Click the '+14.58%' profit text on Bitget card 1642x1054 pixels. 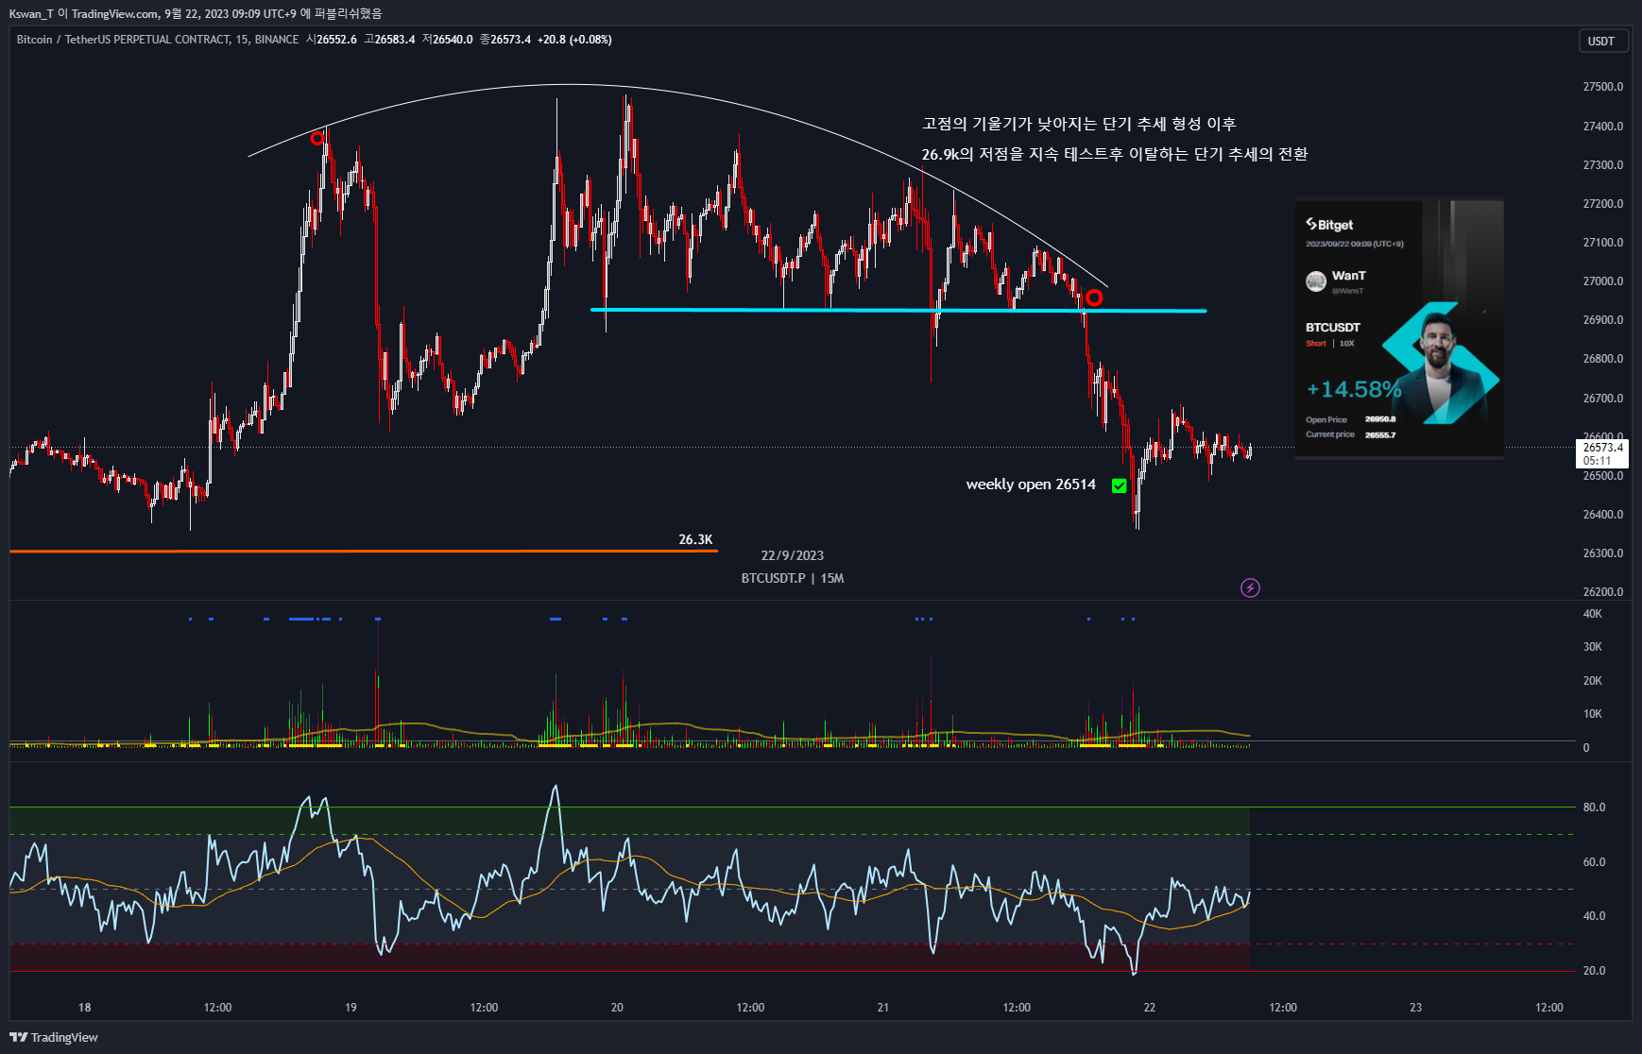(1354, 389)
